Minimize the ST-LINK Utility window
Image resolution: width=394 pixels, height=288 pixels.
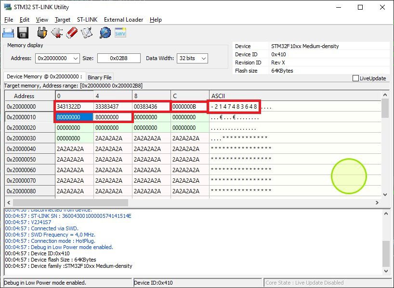click(339, 7)
